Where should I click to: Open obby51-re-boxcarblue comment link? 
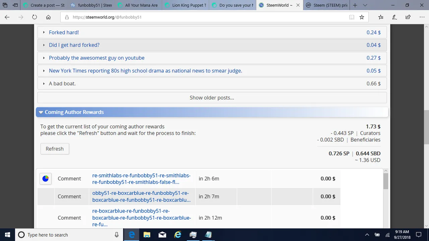pyautogui.click(x=141, y=196)
